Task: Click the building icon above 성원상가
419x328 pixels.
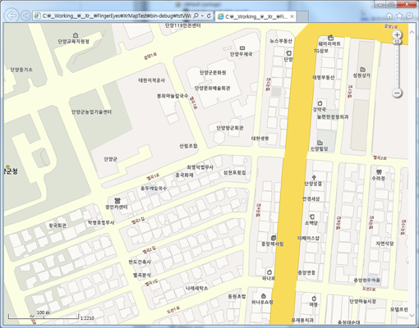Action: [x=362, y=69]
